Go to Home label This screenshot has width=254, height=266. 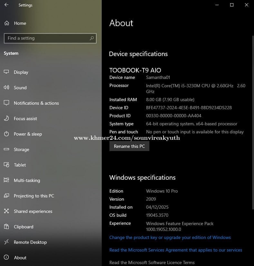pyautogui.click(x=20, y=23)
